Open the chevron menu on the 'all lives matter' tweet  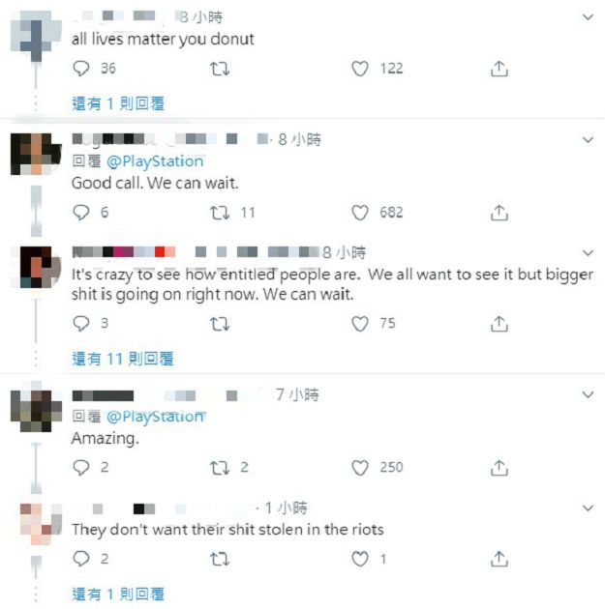588,17
